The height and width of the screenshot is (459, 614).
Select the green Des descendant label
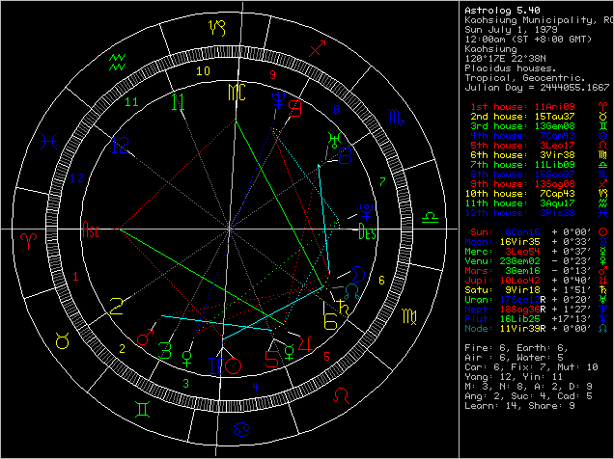366,232
